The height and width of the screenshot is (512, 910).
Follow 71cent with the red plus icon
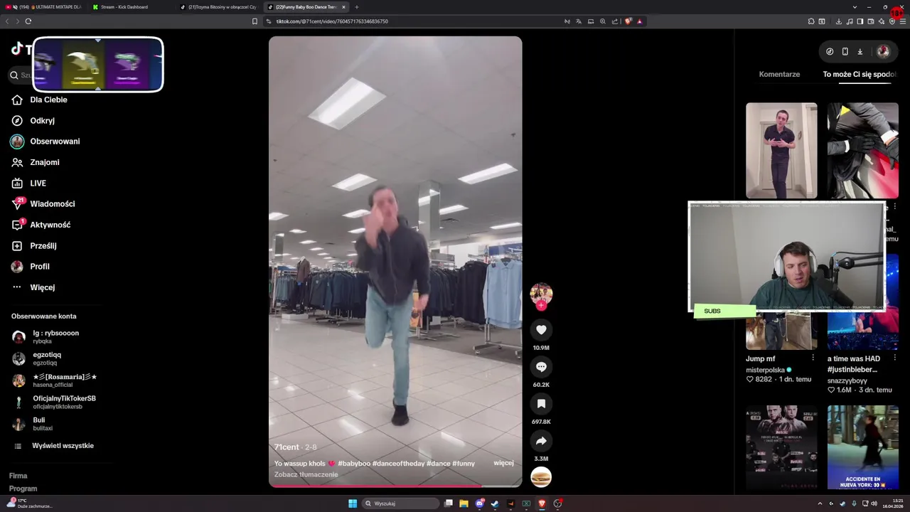click(x=541, y=305)
